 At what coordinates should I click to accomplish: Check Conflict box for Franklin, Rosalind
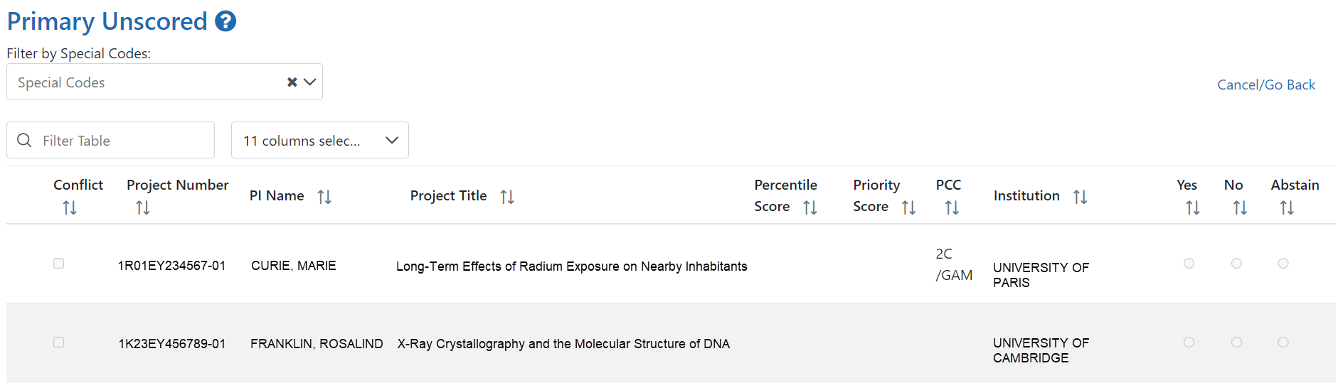59,342
